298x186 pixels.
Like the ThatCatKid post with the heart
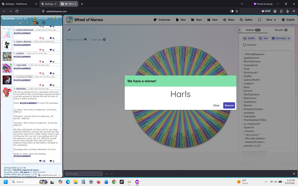pos(41,73)
